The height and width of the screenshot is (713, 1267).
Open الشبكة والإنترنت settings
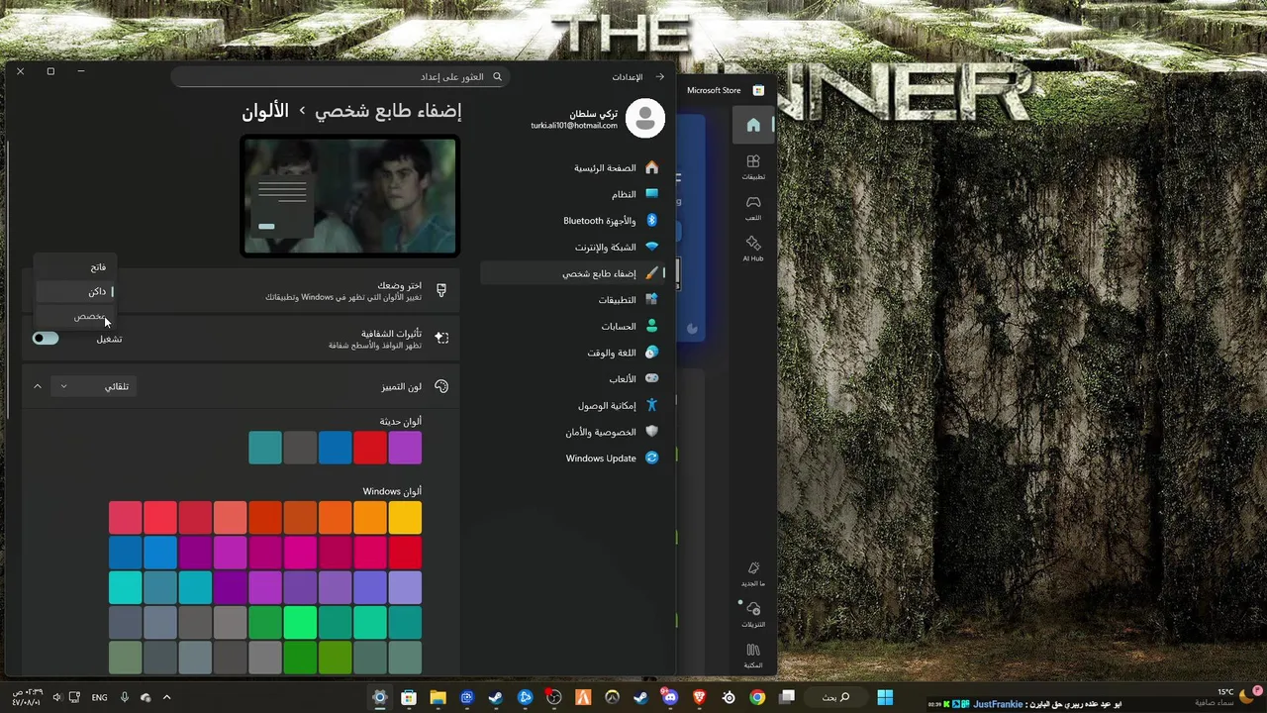click(x=572, y=247)
